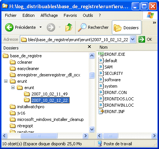Click the ccleaner folder icon
Viewport: 159px width, 149px height.
[x=13, y=62]
